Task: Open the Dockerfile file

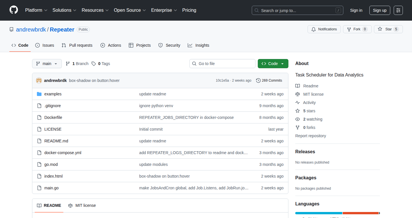Action: click(53, 117)
